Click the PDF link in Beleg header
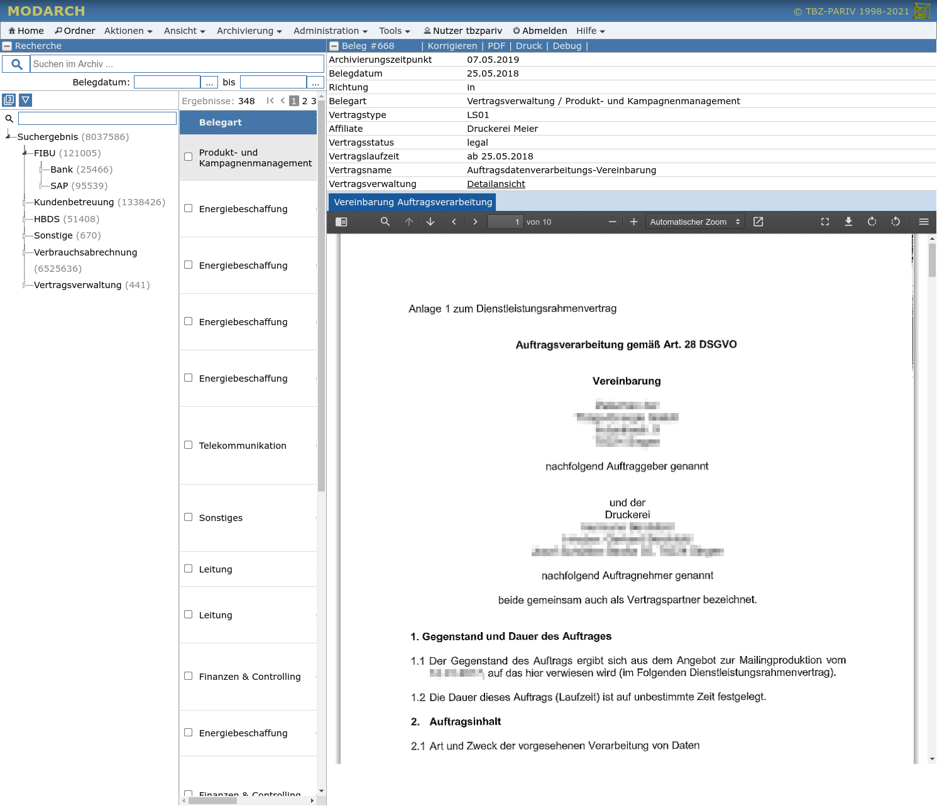The height and width of the screenshot is (806, 937). [x=496, y=46]
